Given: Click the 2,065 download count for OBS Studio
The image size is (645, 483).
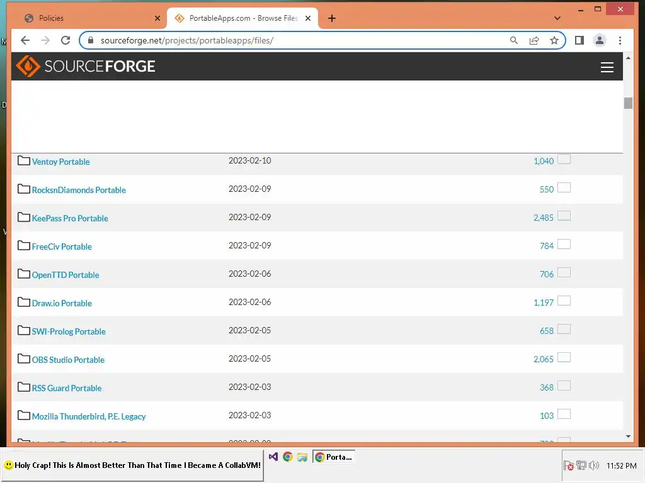Looking at the screenshot, I should pyautogui.click(x=544, y=359).
